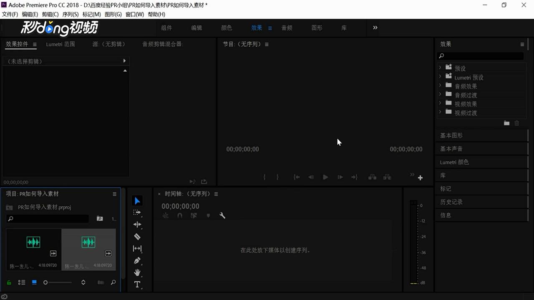
Task: Open the 窗口(W) menu
Action: pyautogui.click(x=135, y=14)
